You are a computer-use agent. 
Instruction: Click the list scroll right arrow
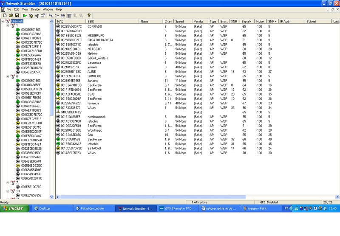click(x=337, y=197)
